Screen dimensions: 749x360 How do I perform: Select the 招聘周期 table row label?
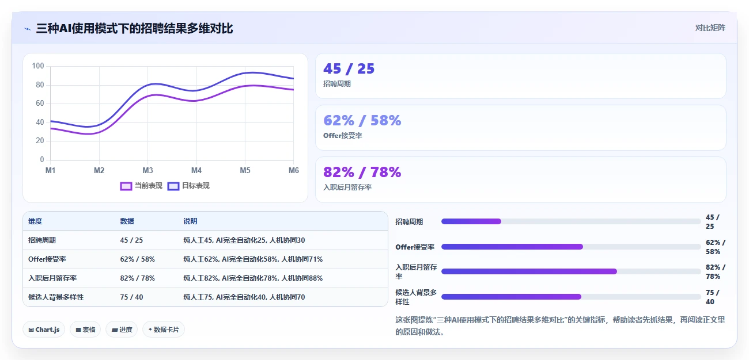click(x=42, y=240)
